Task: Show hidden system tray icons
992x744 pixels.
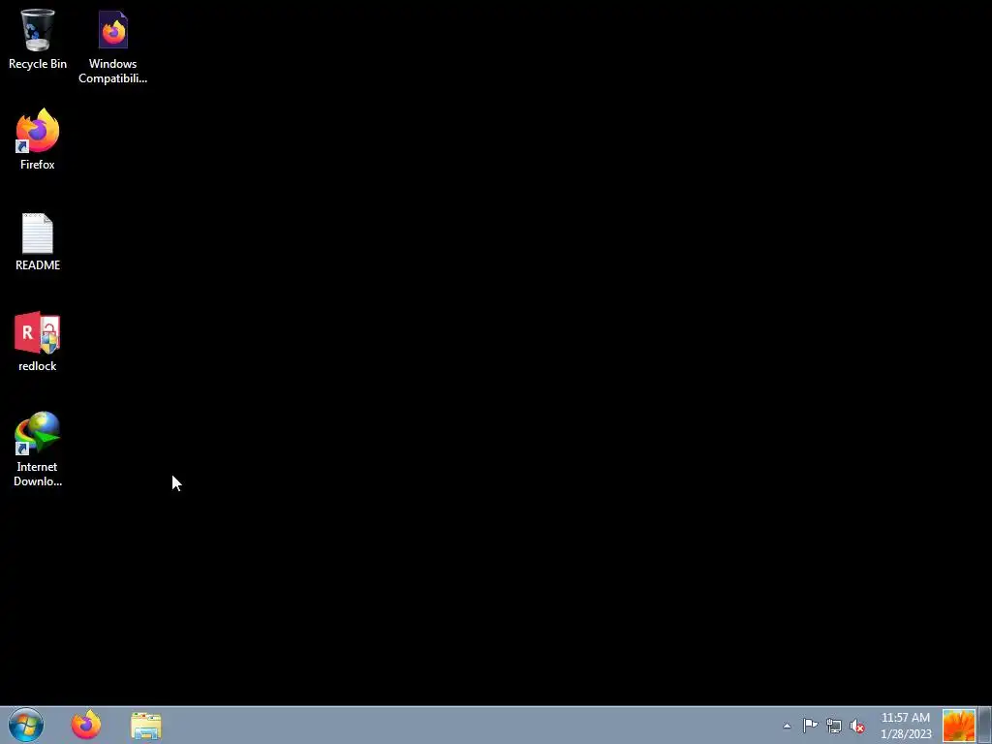Action: pos(787,726)
